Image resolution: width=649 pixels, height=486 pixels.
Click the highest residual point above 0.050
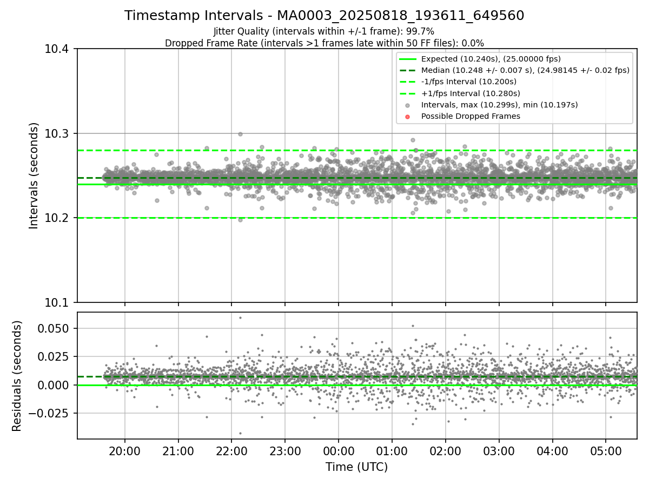pyautogui.click(x=240, y=318)
